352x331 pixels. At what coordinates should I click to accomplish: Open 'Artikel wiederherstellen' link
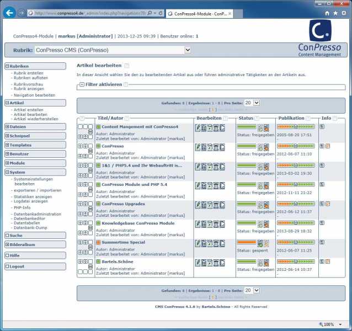coord(36,119)
